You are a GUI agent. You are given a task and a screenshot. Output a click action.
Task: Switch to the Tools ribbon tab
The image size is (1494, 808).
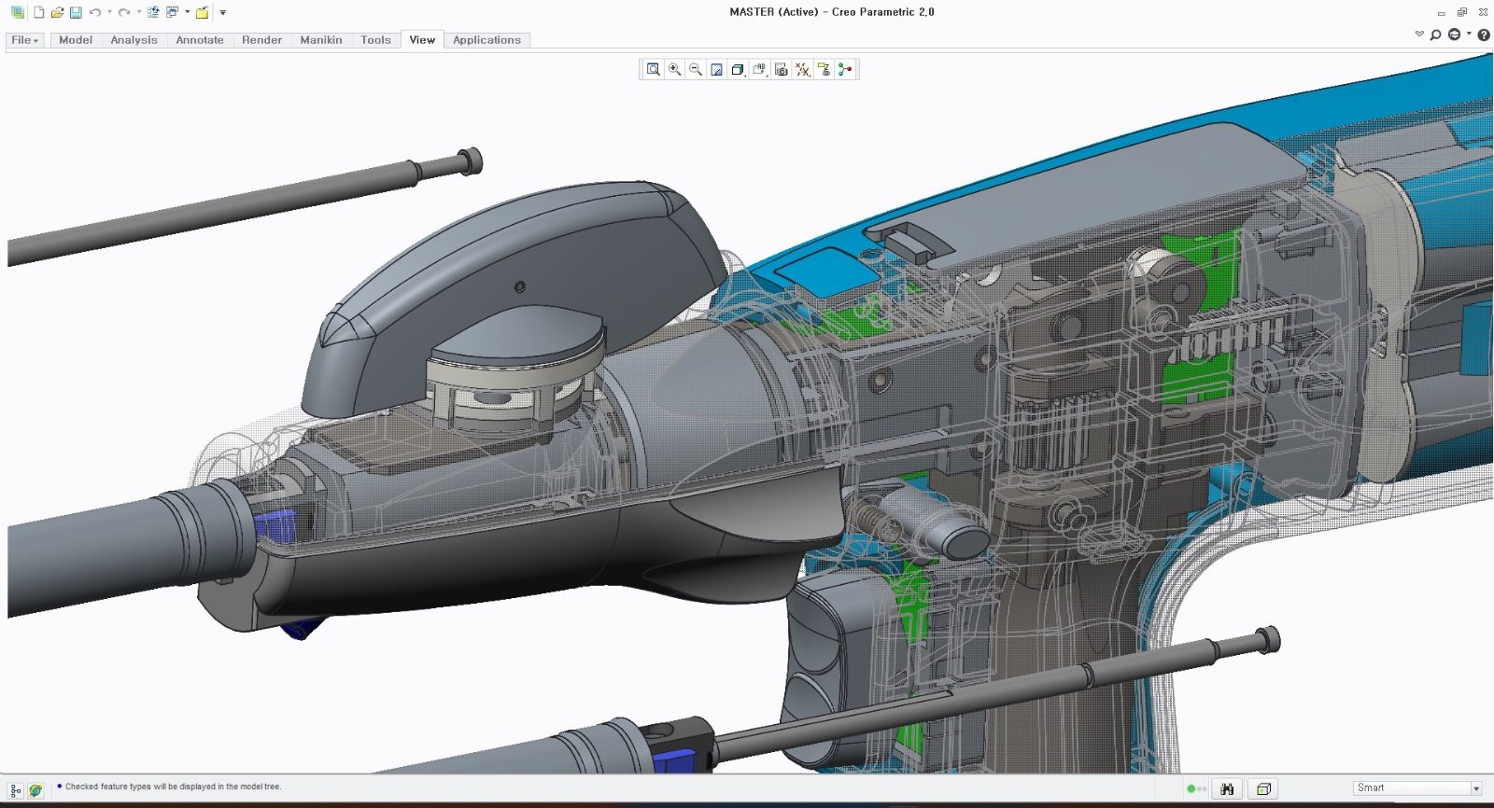[375, 40]
